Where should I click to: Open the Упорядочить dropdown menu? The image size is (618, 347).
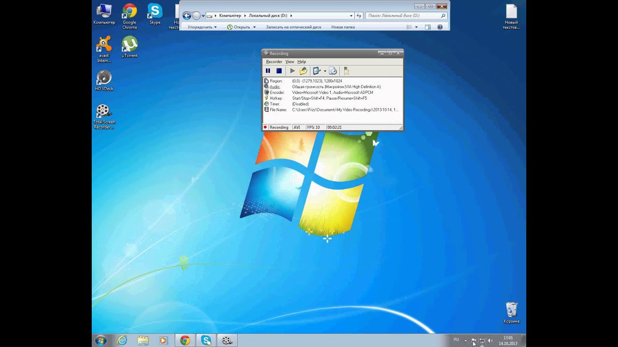pos(202,27)
